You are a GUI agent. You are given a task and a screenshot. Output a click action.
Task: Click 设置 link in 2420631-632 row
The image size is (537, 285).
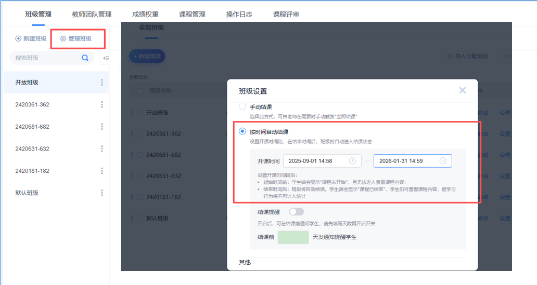tap(505, 176)
